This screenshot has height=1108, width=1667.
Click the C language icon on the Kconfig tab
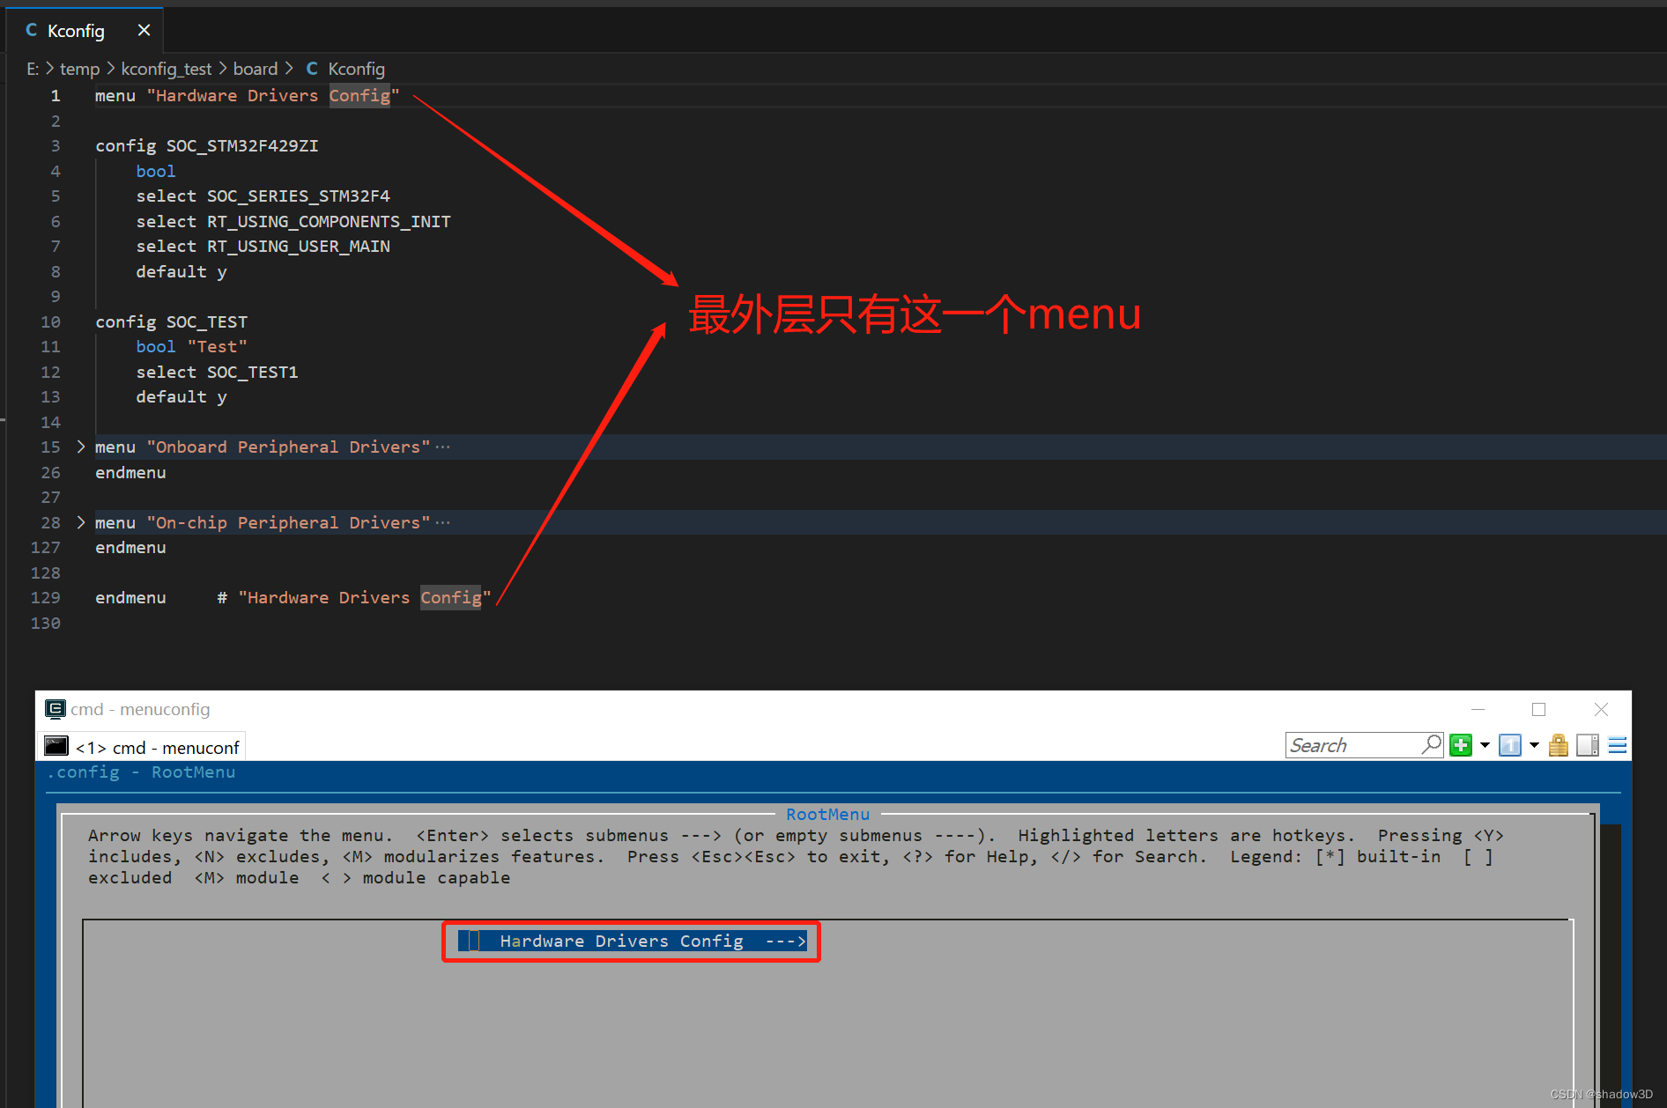point(32,30)
